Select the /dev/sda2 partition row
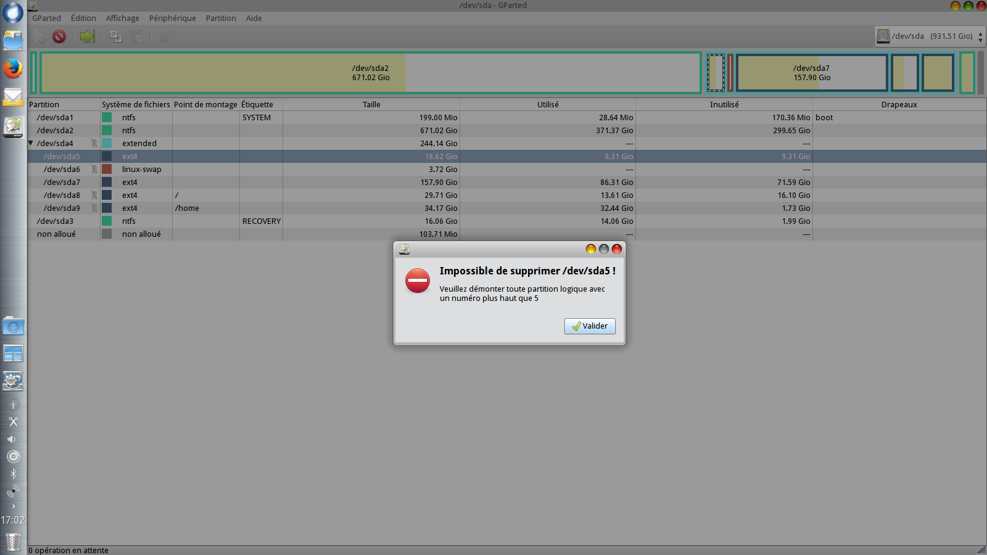 point(507,130)
